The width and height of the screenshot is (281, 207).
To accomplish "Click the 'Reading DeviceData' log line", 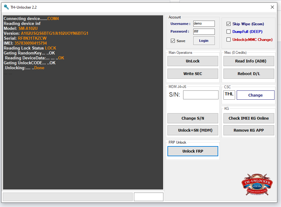I will [x=34, y=58].
